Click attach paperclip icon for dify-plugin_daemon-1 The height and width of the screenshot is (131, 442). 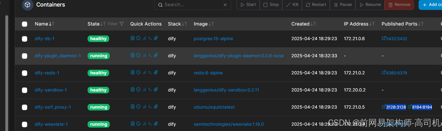(156, 55)
